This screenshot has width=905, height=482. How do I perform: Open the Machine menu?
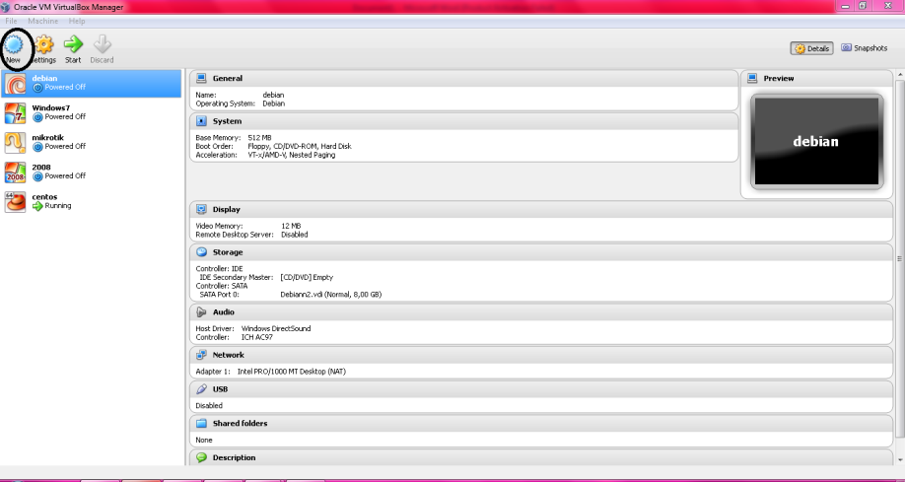click(x=42, y=21)
